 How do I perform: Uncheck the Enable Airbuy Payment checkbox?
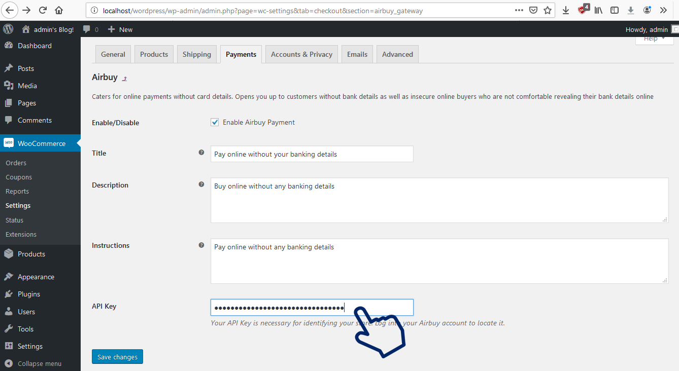[x=215, y=122]
